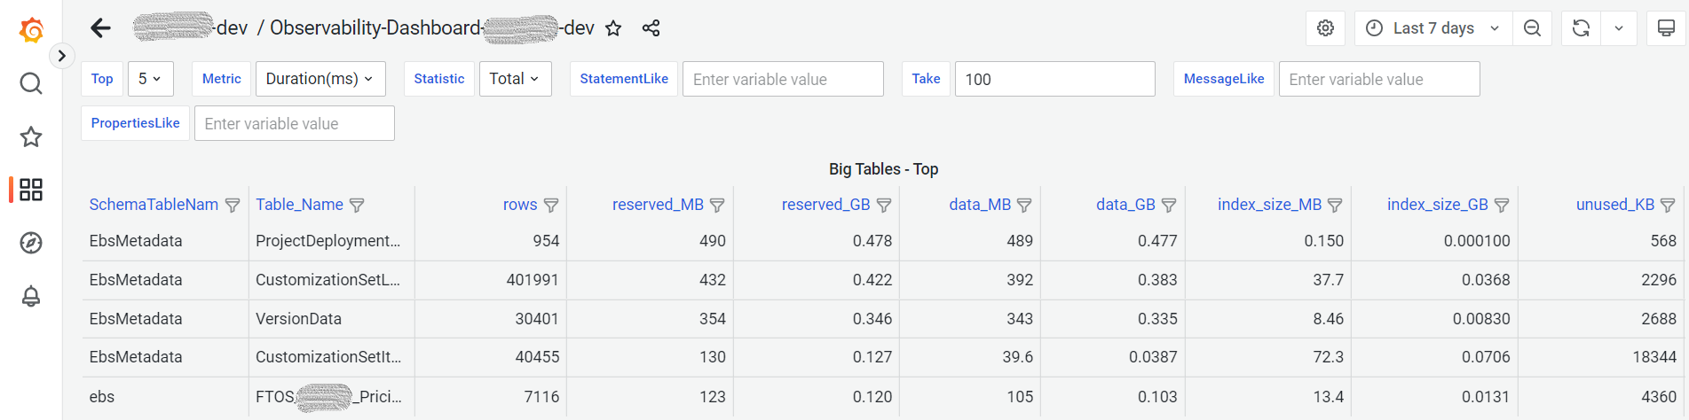Toggle TV kiosk view mode
1689x420 pixels.
(1666, 28)
